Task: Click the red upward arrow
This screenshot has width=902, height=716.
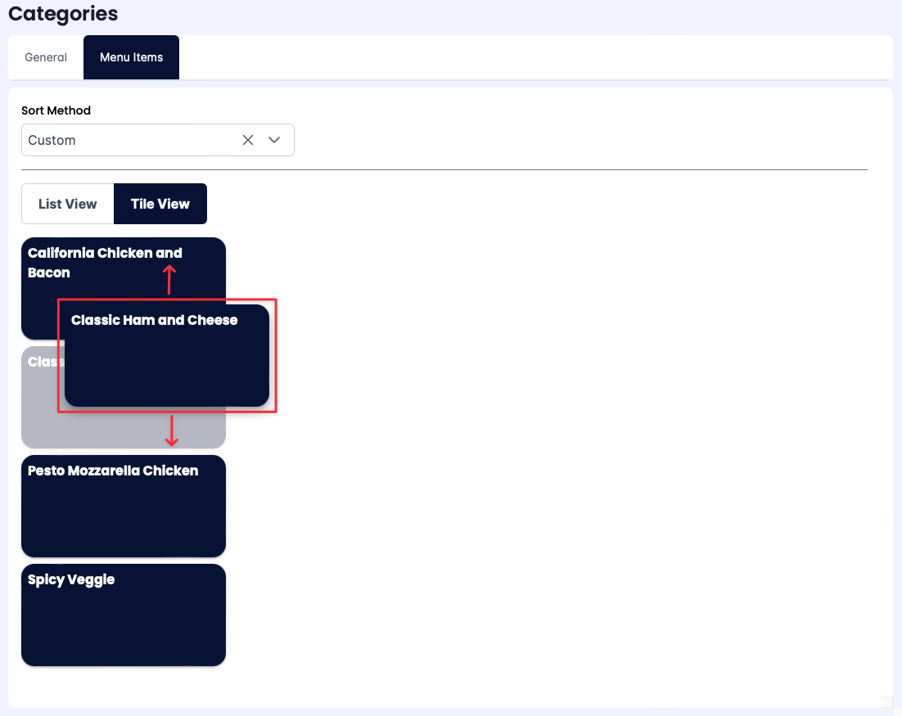Action: [169, 280]
